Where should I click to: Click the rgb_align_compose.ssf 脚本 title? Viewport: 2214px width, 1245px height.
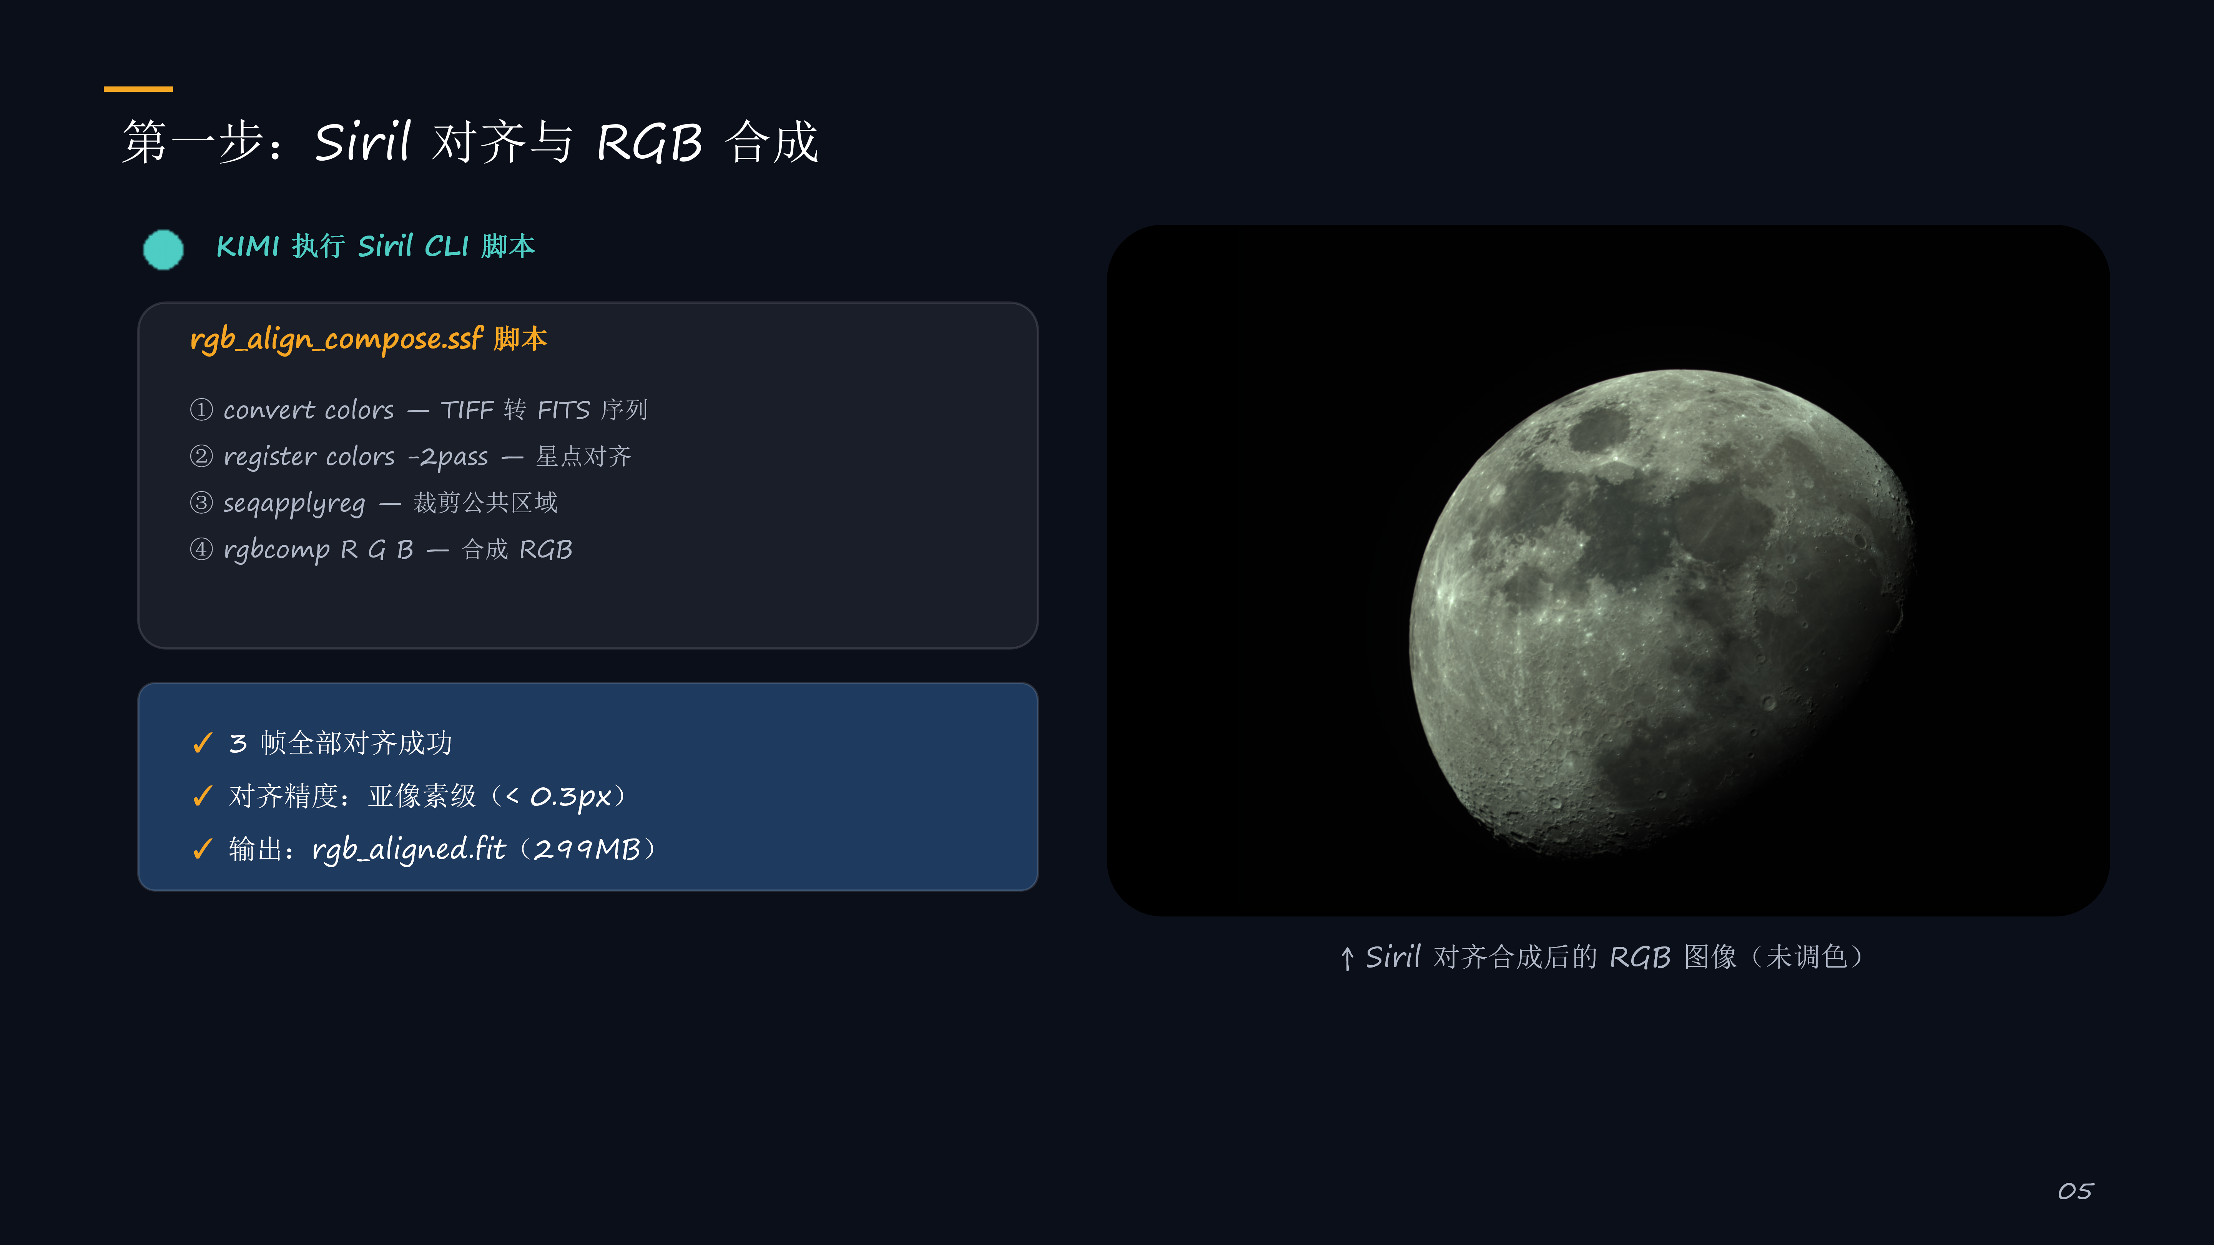coord(369,339)
